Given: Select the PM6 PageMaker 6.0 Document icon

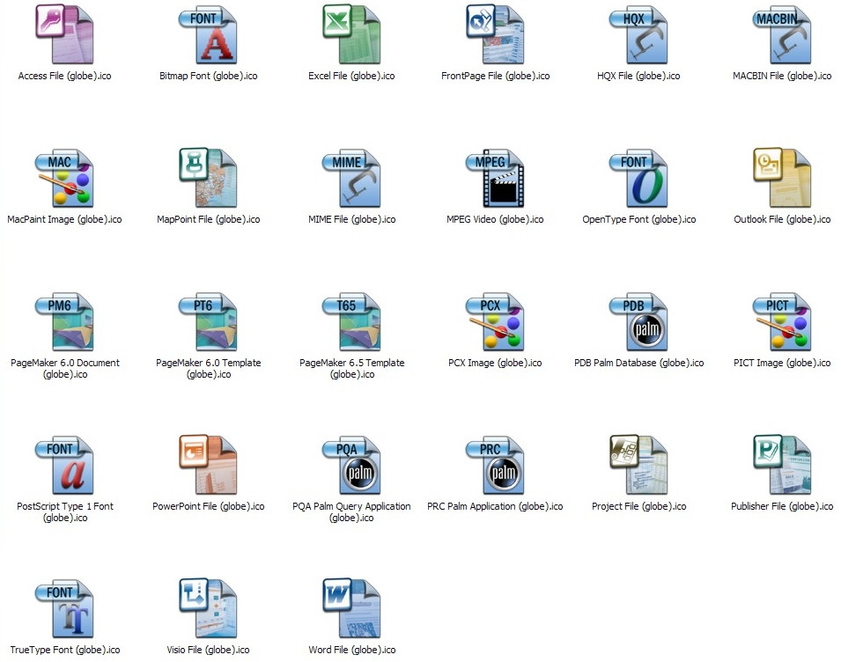Looking at the screenshot, I should pos(65,321).
